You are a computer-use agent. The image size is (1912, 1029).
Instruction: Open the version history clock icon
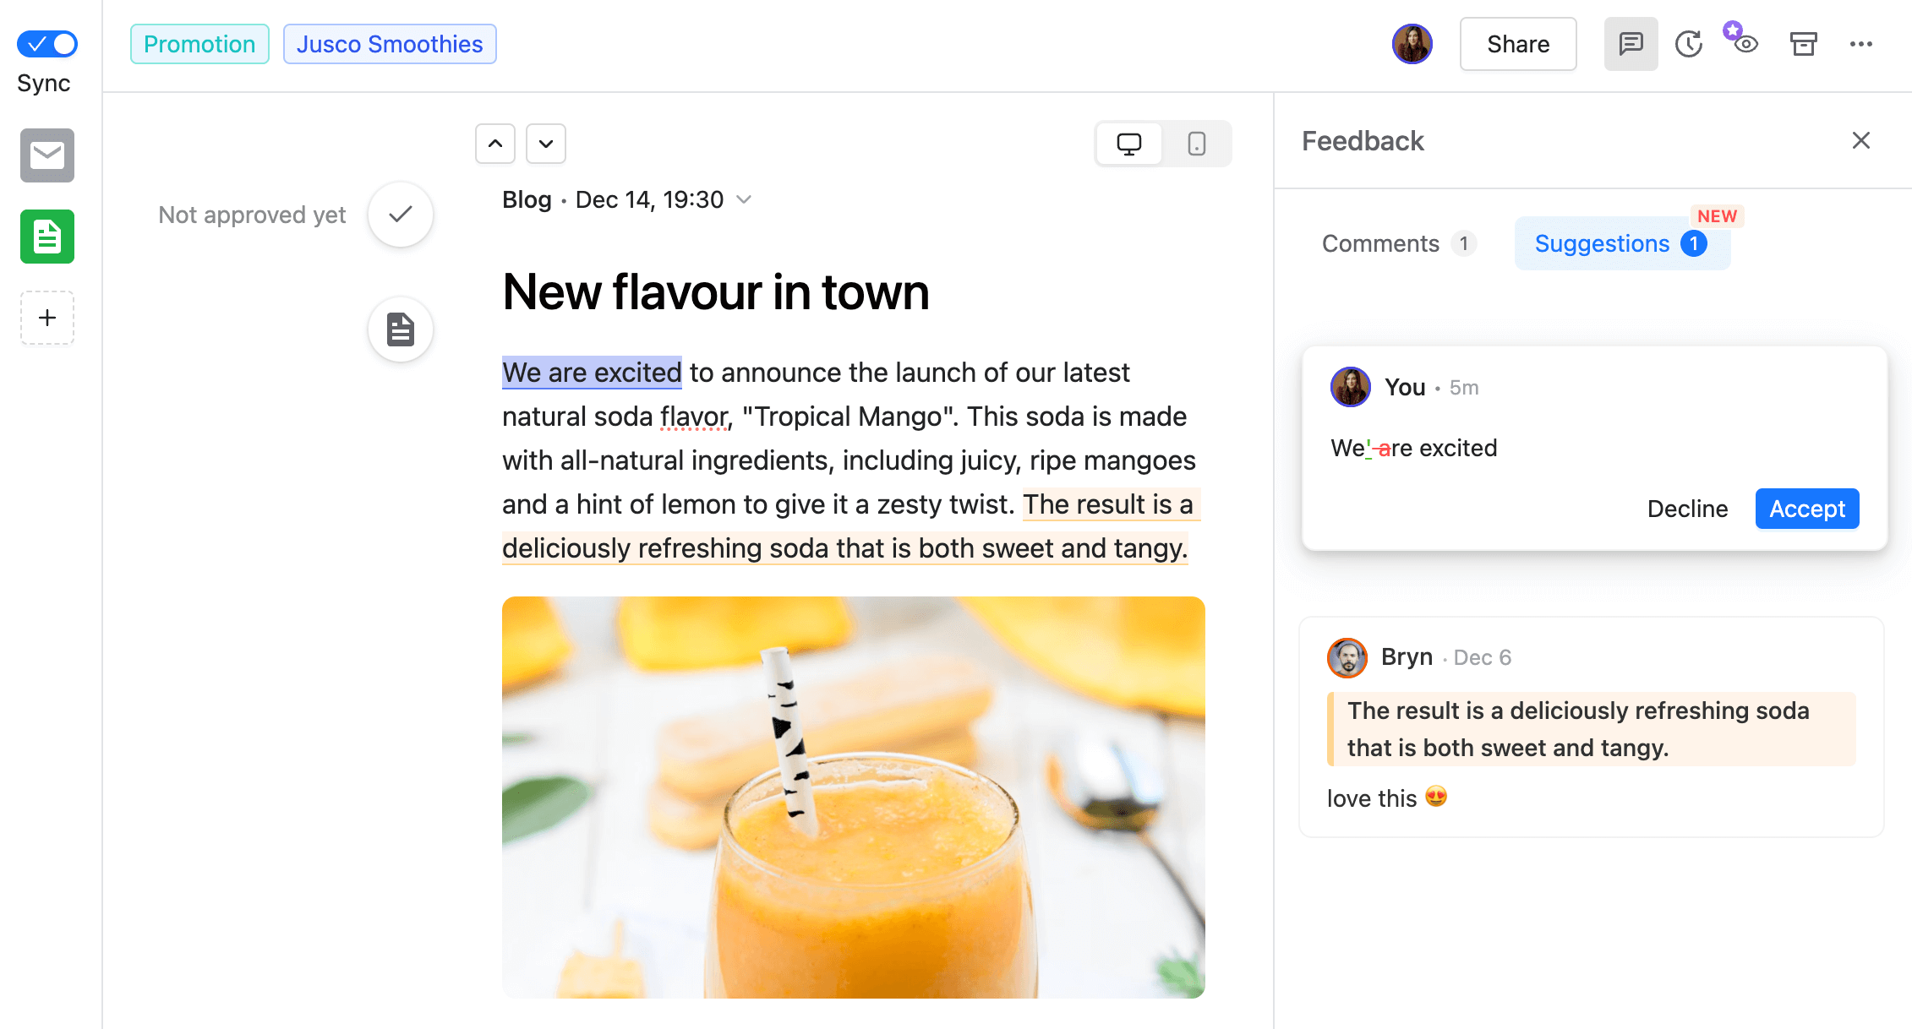pos(1687,43)
